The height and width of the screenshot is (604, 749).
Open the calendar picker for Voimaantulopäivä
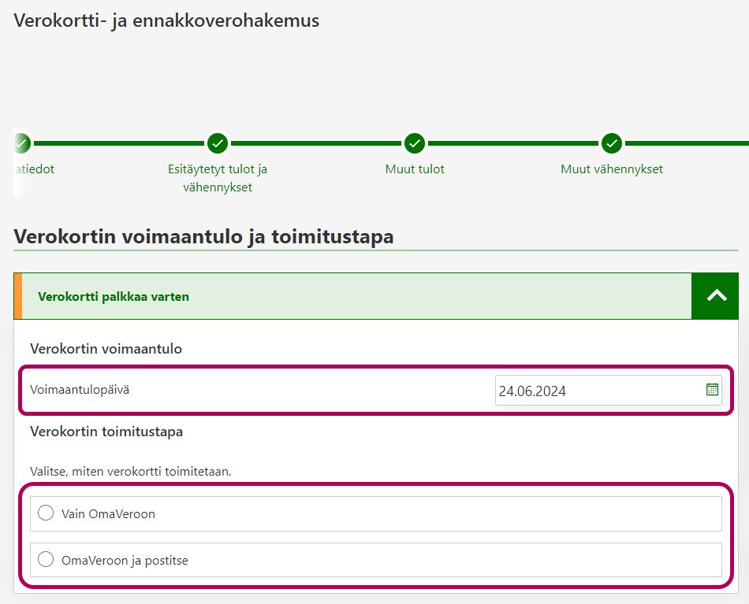(712, 389)
